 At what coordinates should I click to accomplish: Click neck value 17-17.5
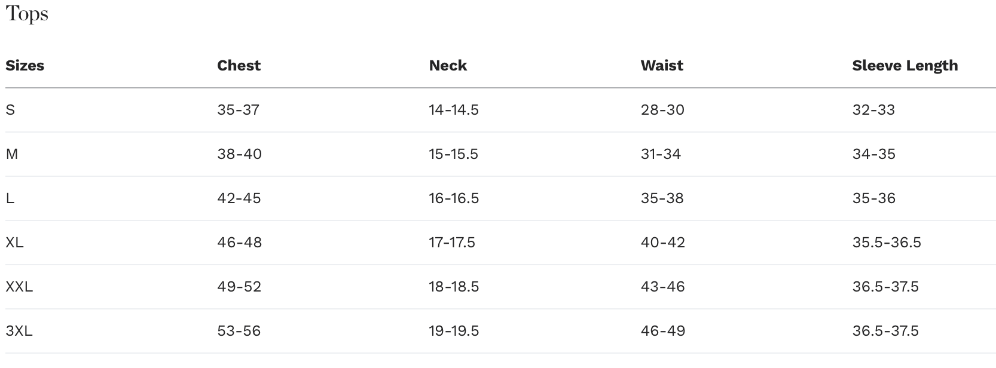[x=452, y=243]
